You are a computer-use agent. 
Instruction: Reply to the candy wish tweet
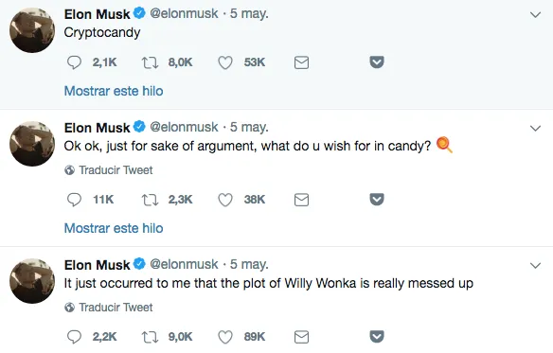click(x=74, y=200)
